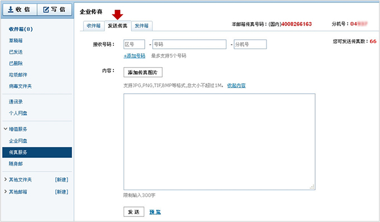Click the 收信 receive mail button
Viewport: 380px width, 222px height.
(20, 10)
